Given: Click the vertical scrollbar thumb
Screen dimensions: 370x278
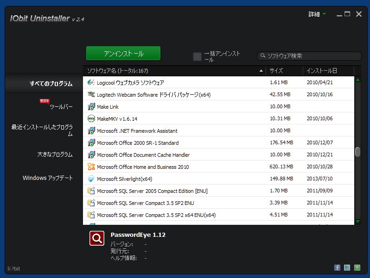Looking at the screenshot, I should click(x=358, y=152).
